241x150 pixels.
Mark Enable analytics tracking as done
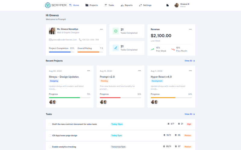50,147
